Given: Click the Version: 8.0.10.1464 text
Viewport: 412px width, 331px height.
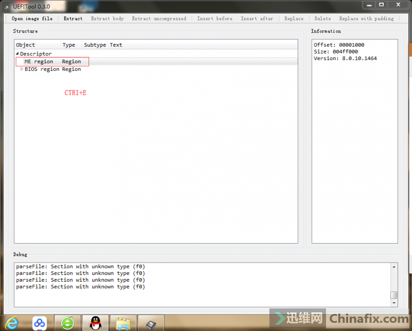Looking at the screenshot, I should tap(345, 59).
